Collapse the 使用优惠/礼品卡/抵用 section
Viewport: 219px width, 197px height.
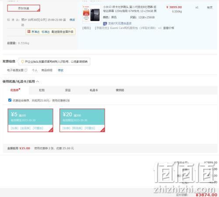click(x=38, y=81)
